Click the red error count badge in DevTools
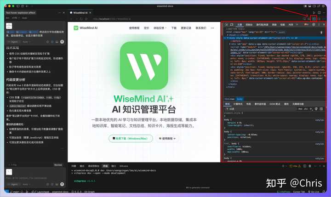 click(306, 24)
